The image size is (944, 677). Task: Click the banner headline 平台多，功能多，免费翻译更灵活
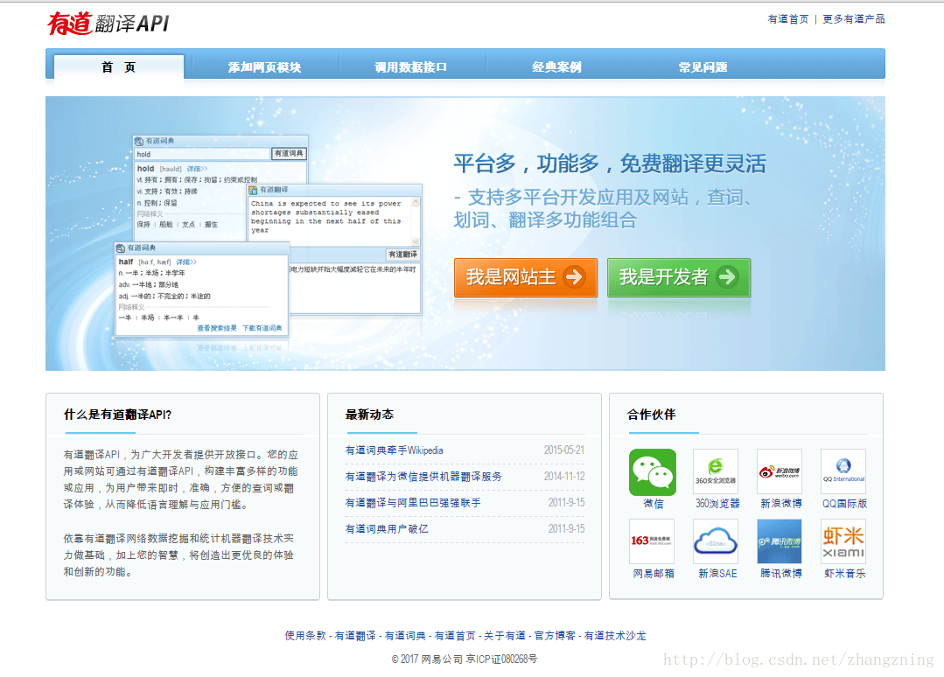pos(610,164)
